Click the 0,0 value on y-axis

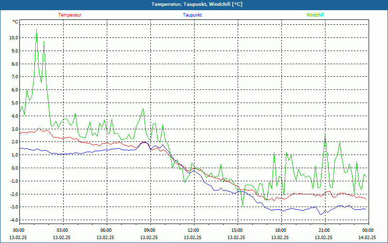(x=14, y=168)
